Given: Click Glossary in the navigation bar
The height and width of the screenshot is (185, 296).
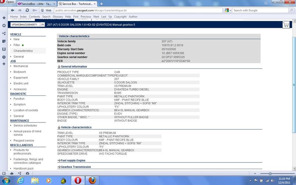Looking at the screenshot, I should tap(58, 17).
